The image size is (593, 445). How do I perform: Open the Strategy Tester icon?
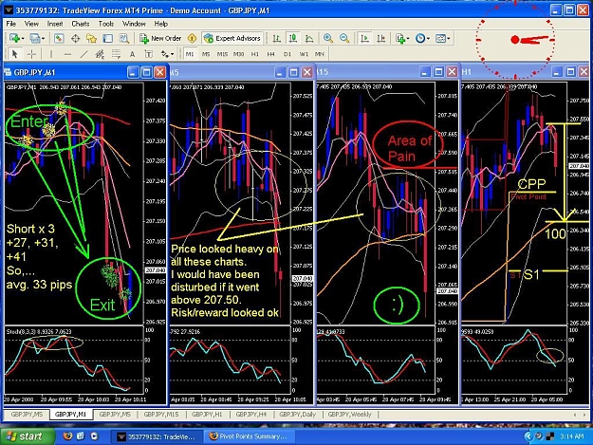[124, 38]
